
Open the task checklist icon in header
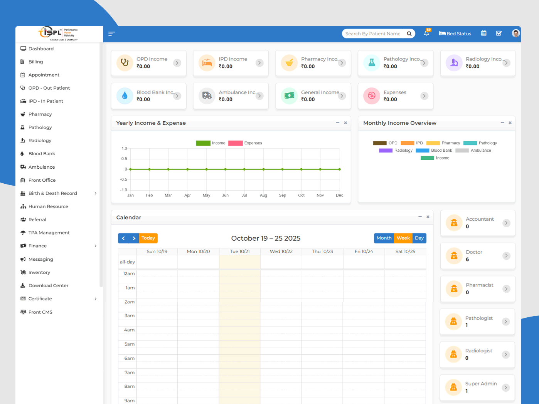499,34
